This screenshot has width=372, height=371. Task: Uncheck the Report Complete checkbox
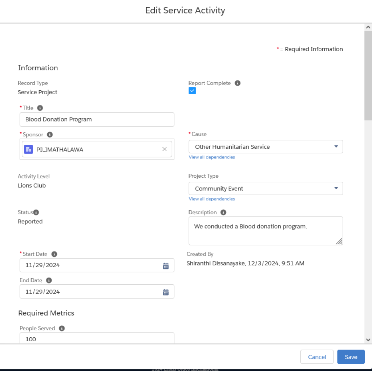192,91
